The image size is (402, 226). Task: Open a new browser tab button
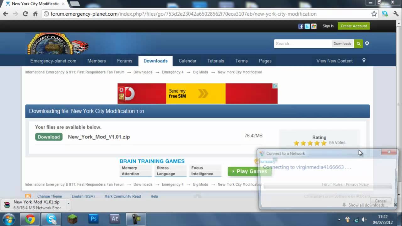point(74,4)
